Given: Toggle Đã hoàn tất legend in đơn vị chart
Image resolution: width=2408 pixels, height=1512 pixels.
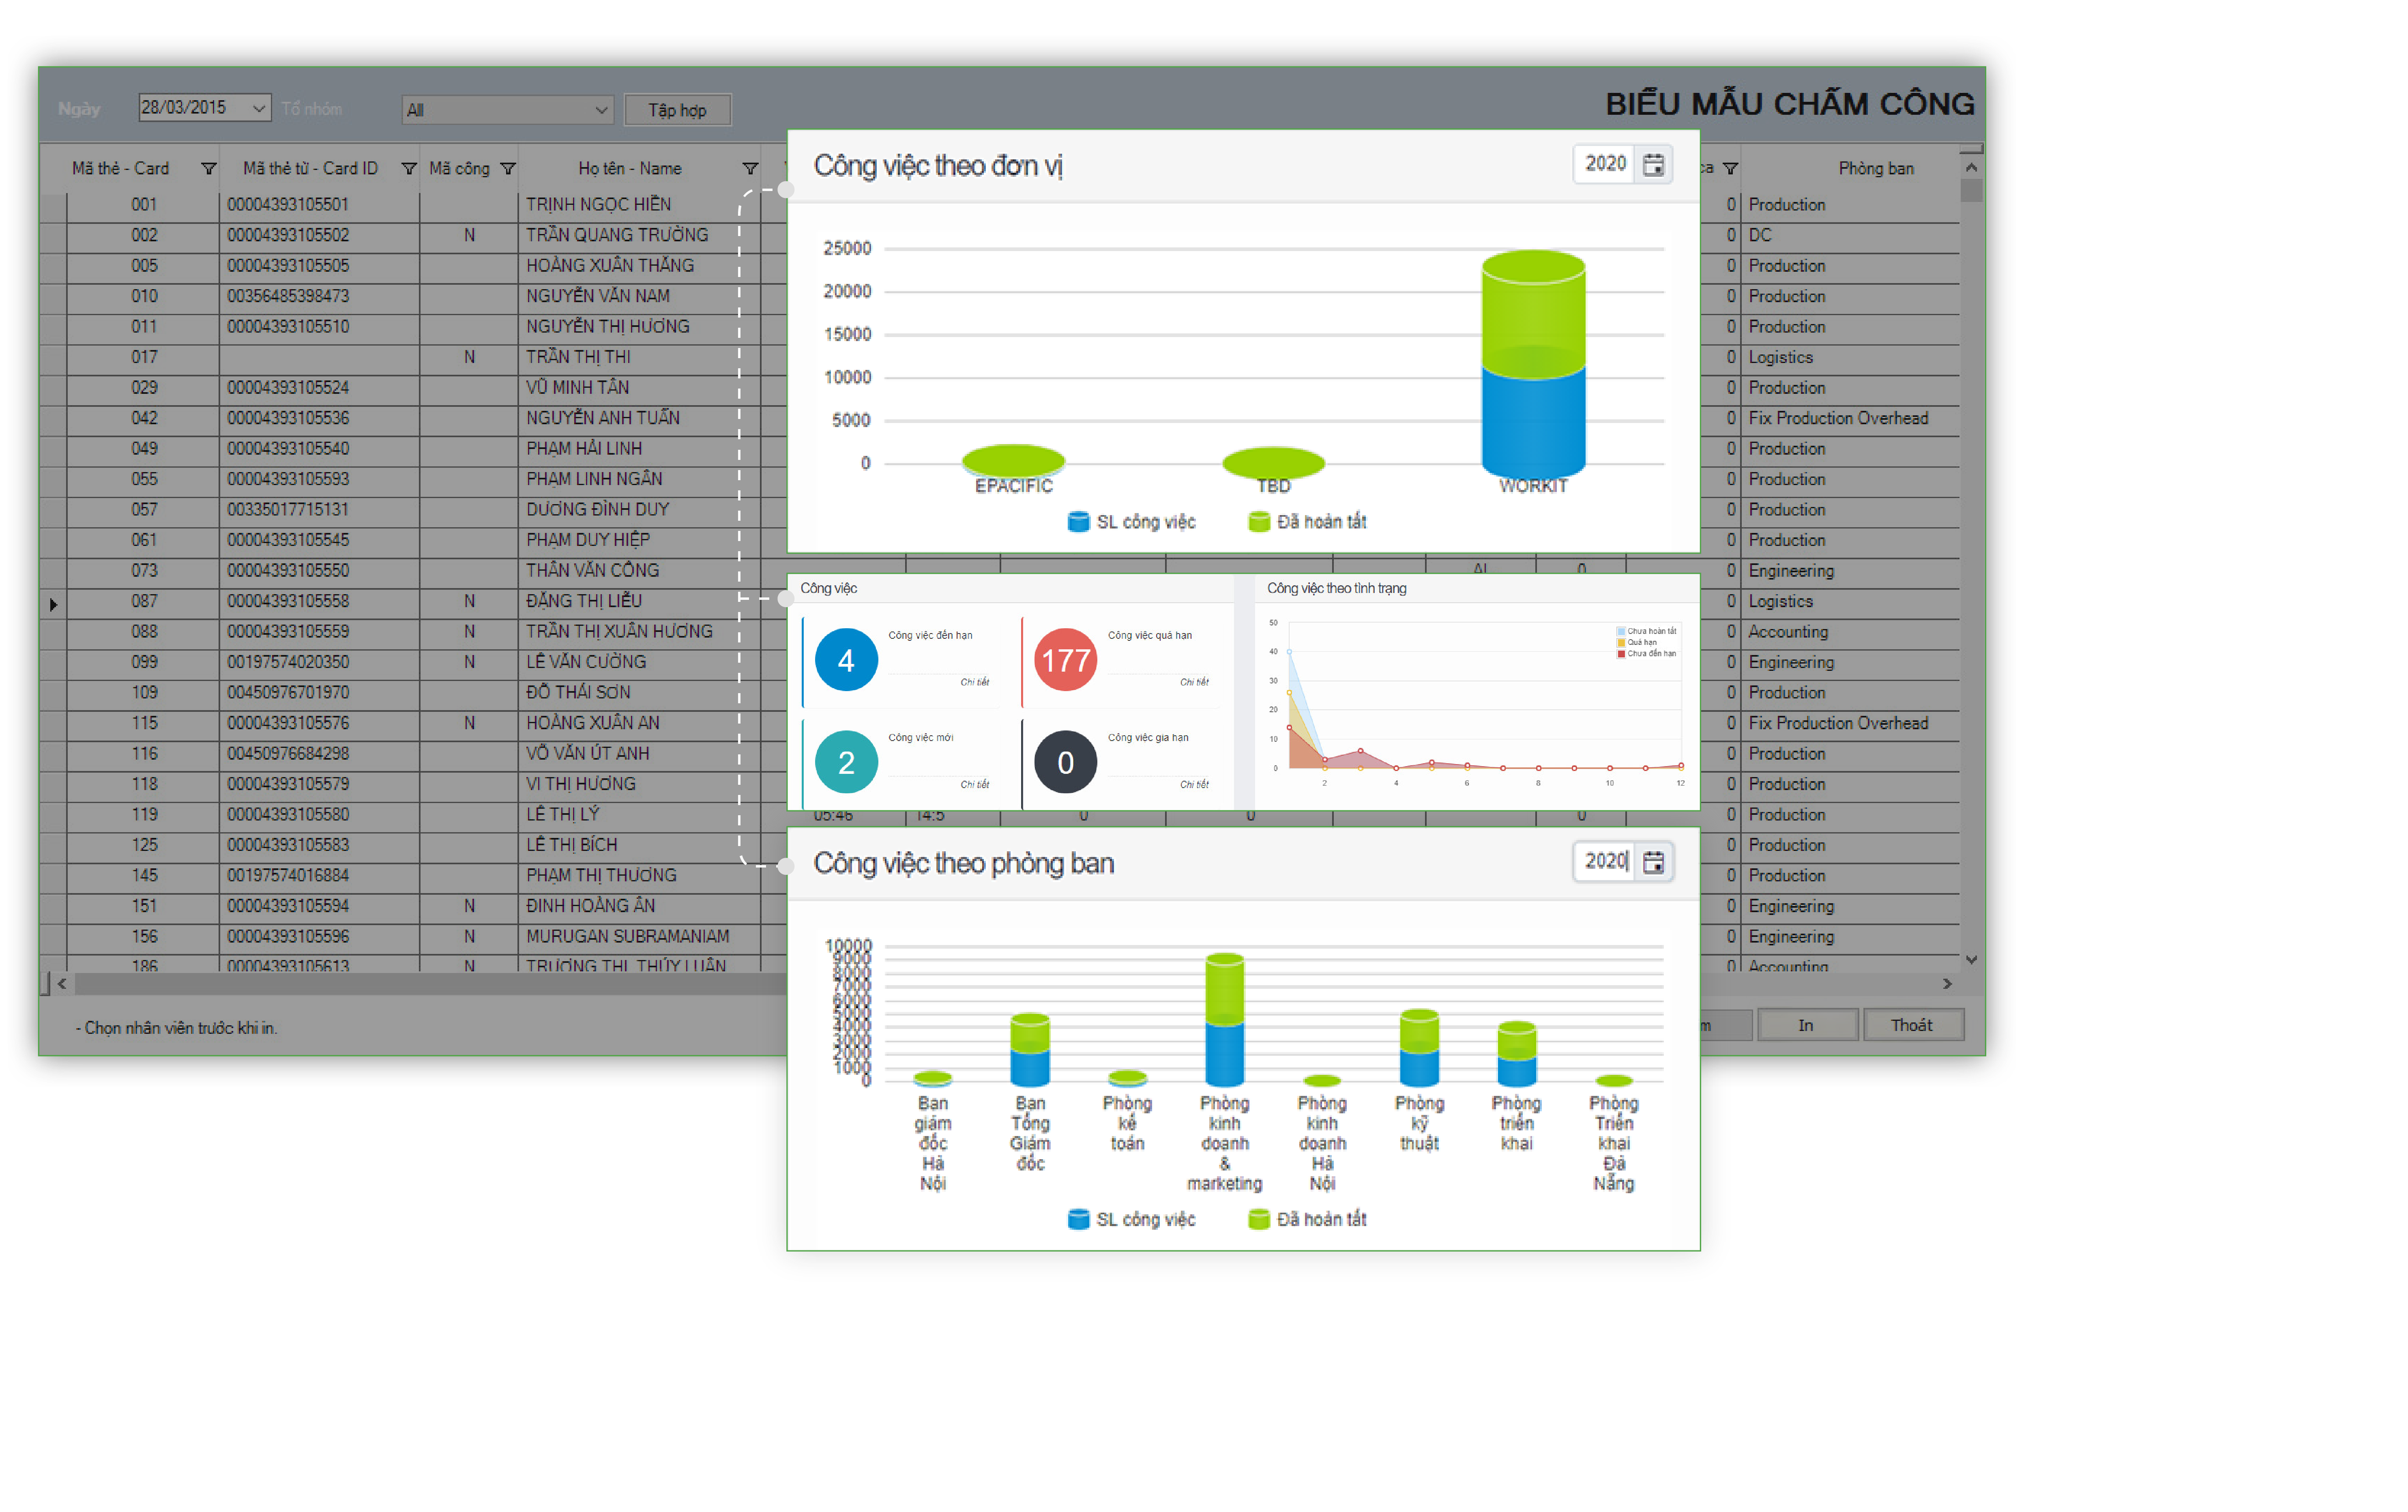Looking at the screenshot, I should click(1307, 522).
